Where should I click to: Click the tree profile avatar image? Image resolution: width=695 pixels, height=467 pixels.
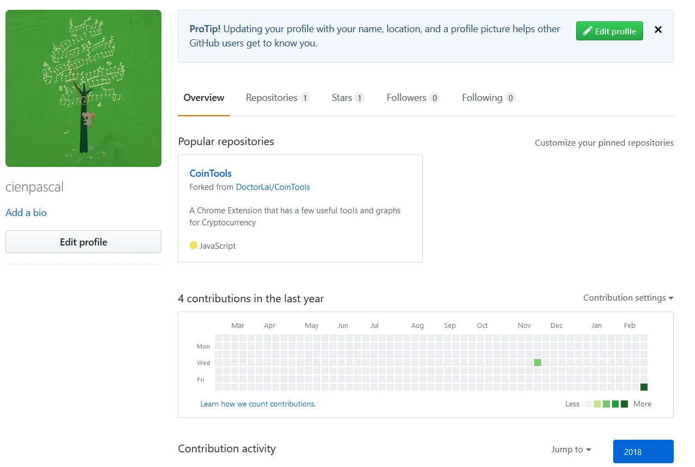[83, 88]
